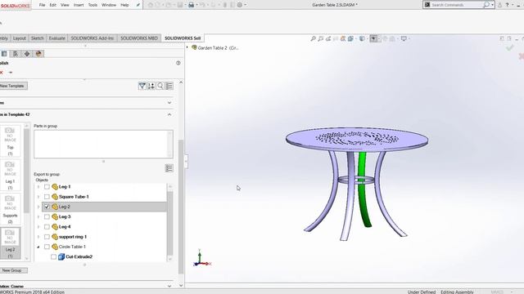The height and width of the screenshot is (294, 524).
Task: Check the Leg-1 checkbox
Action: tap(47, 187)
